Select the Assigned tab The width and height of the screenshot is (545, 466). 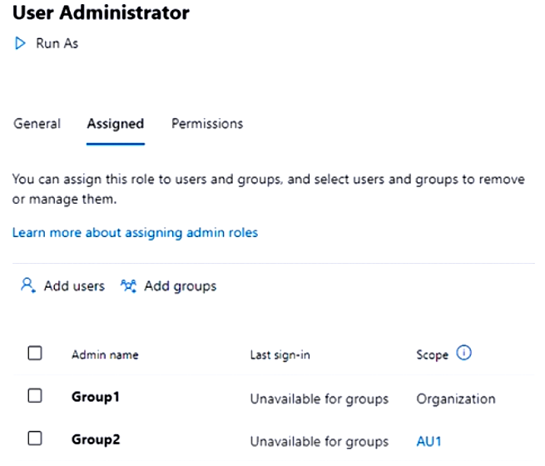click(115, 124)
